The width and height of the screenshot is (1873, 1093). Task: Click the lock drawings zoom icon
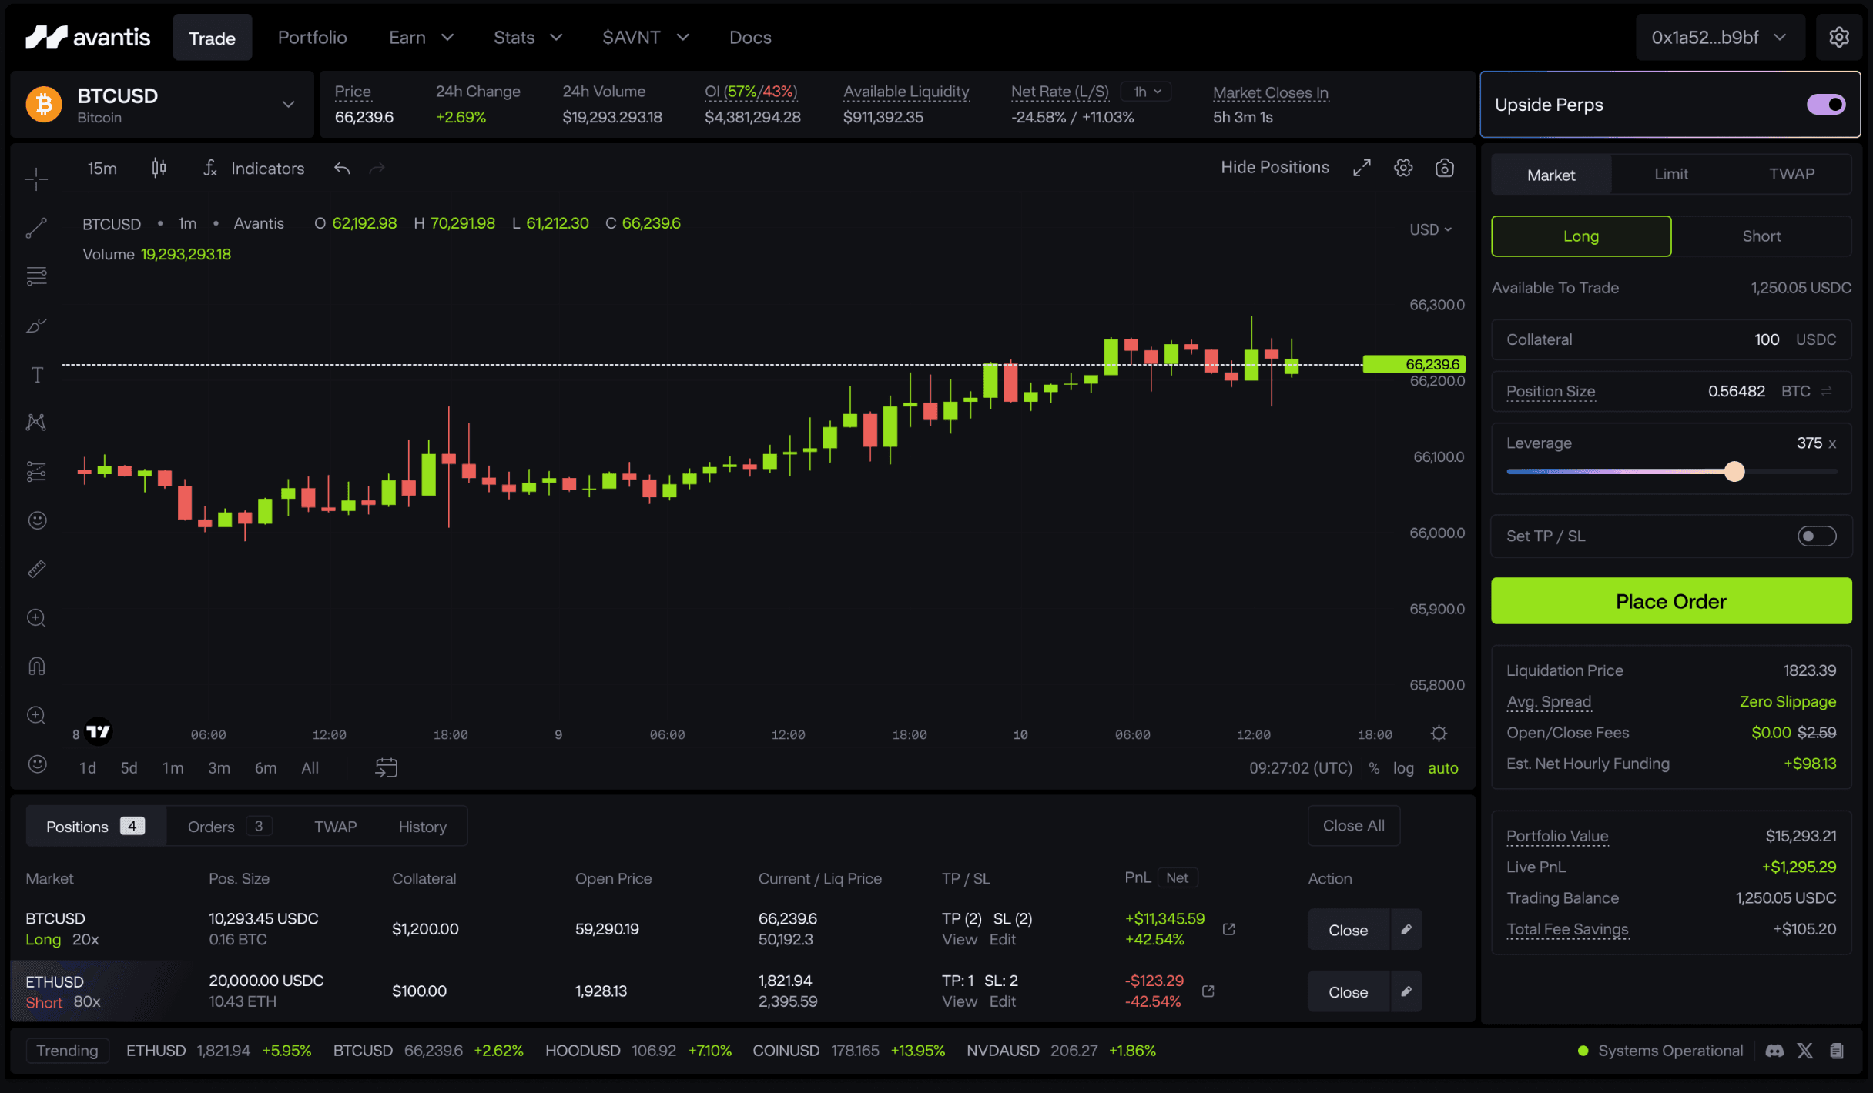click(x=36, y=715)
